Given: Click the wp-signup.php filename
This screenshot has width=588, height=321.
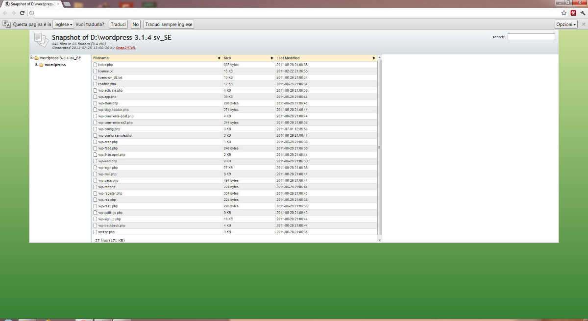Looking at the screenshot, I should [x=109, y=219].
